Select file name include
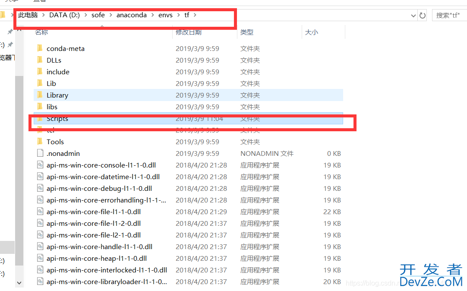 [58, 72]
